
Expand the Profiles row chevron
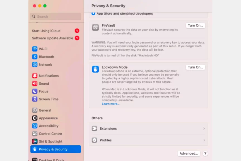[204, 140]
